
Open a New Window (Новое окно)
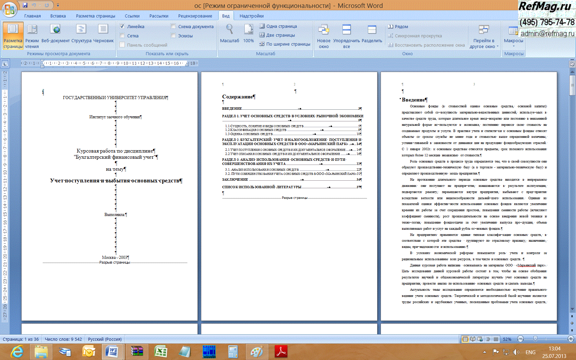coord(324,36)
